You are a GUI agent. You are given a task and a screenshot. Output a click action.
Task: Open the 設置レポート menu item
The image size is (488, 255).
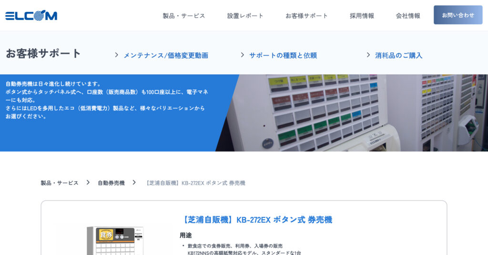pyautogui.click(x=245, y=16)
